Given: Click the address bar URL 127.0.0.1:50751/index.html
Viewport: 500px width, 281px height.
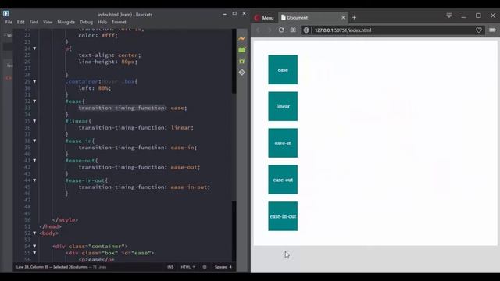Looking at the screenshot, I should pyautogui.click(x=343, y=30).
